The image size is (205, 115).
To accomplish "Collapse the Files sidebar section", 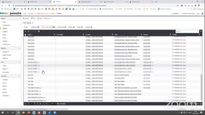I will coord(20,62).
